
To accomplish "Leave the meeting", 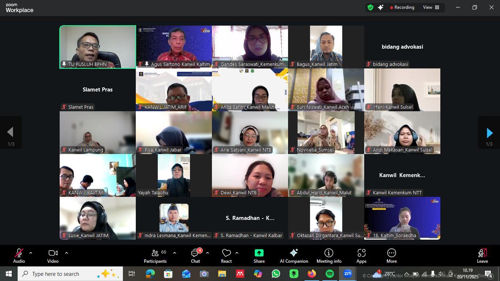I will [482, 256].
